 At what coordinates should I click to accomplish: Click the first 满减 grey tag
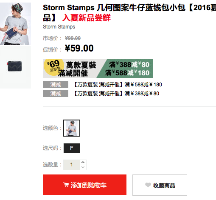[x=56, y=85]
